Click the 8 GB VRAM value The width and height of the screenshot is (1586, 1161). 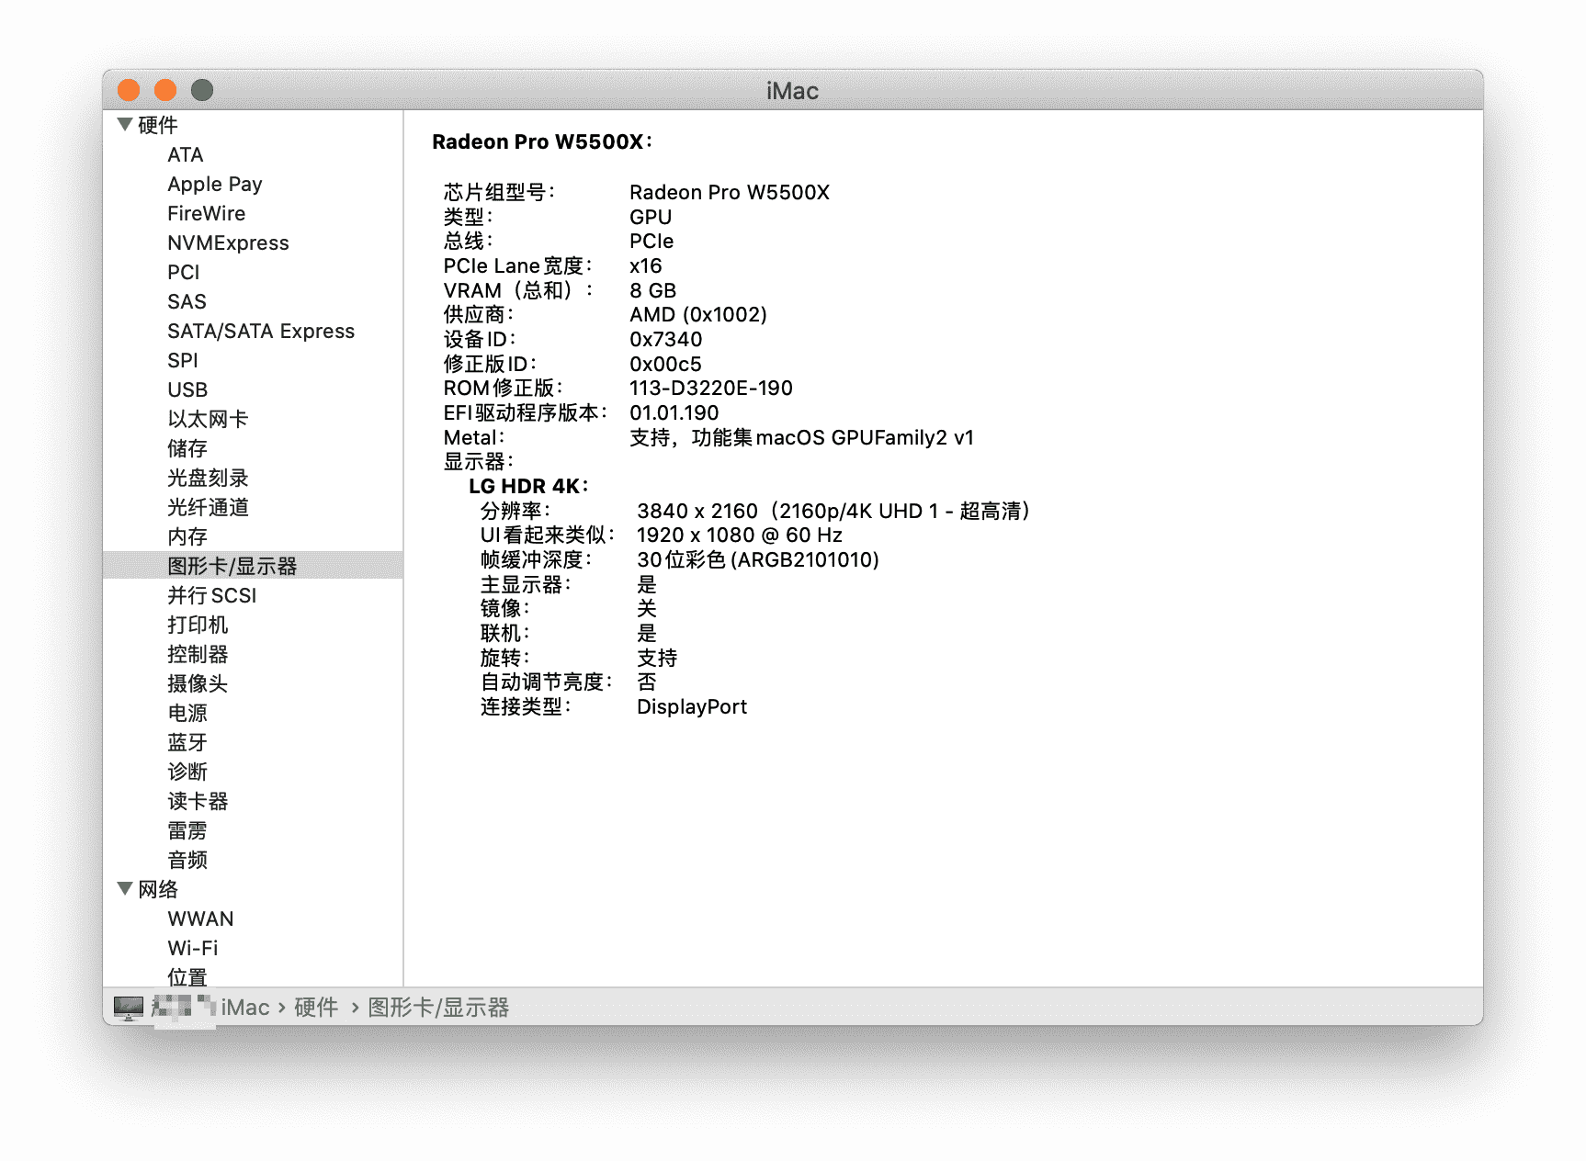point(652,291)
